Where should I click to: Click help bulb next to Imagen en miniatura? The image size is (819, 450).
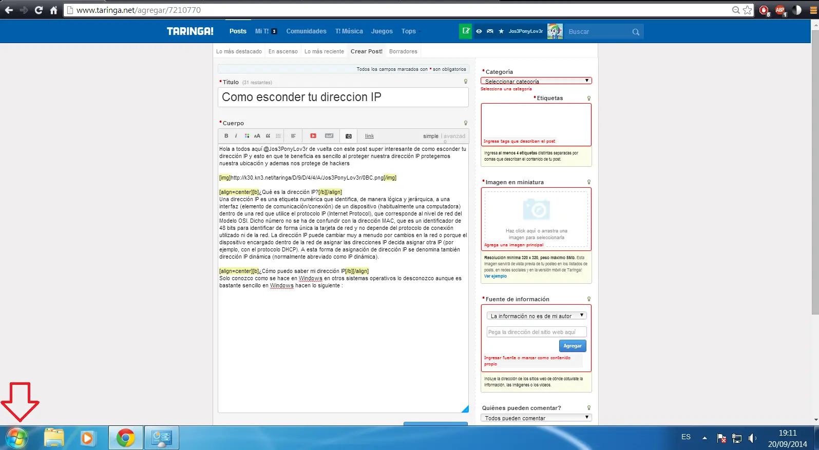point(589,182)
